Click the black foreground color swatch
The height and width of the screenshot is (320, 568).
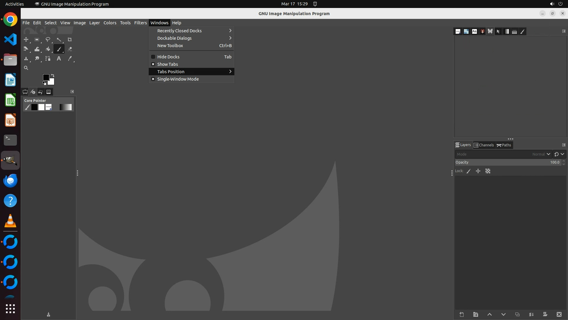click(x=46, y=77)
